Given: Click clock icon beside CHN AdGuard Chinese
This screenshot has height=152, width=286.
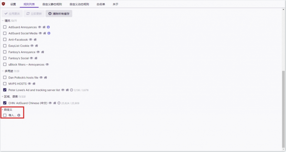Looking at the screenshot, I should pos(59,103).
